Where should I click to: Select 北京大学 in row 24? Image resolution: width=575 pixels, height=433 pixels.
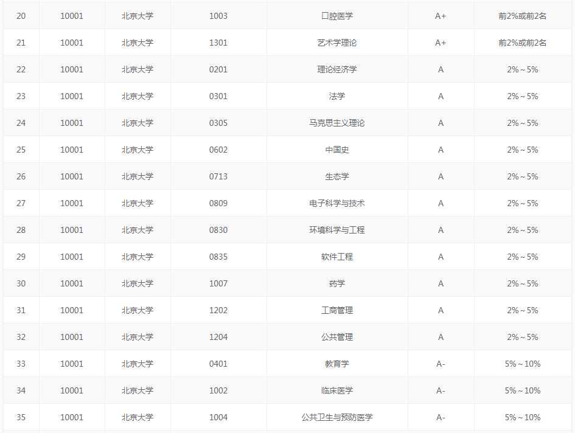click(138, 123)
